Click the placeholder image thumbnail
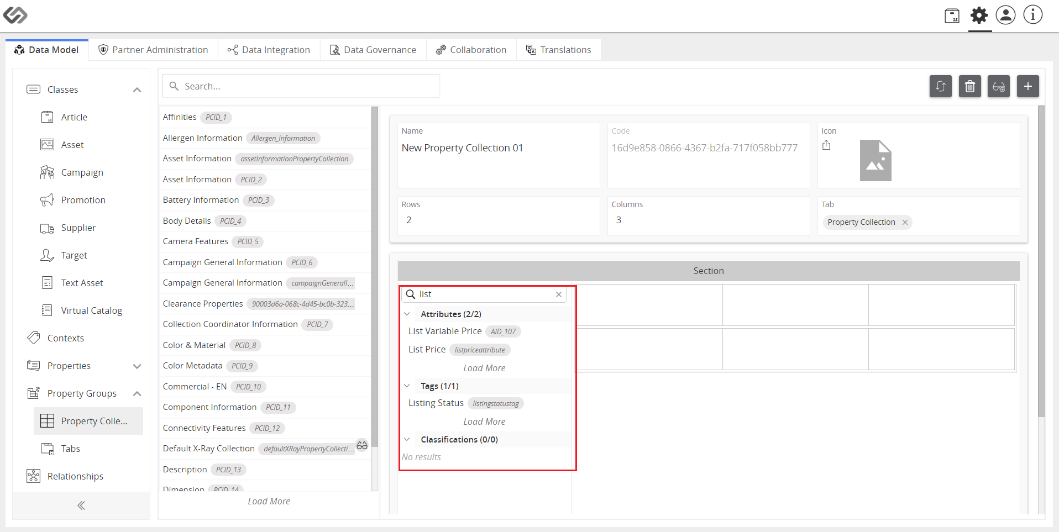Viewport: 1059px width, 532px height. point(875,160)
